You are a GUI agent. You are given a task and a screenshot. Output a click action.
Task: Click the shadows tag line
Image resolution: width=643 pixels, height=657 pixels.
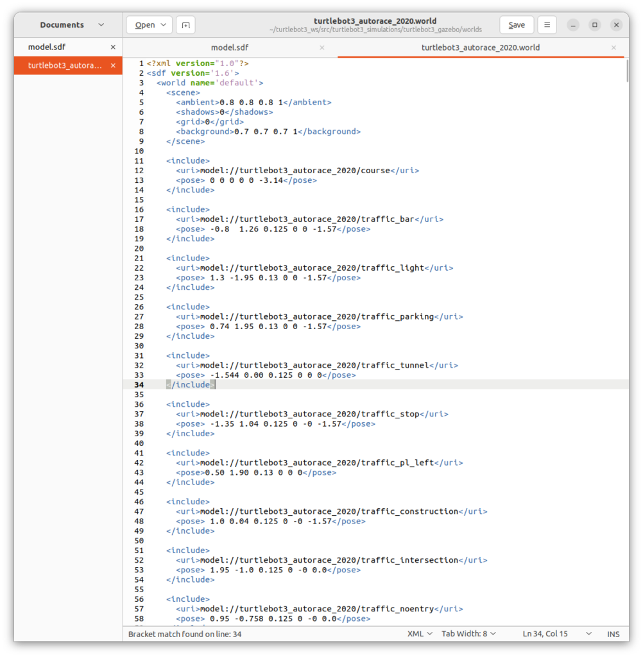[x=224, y=112]
